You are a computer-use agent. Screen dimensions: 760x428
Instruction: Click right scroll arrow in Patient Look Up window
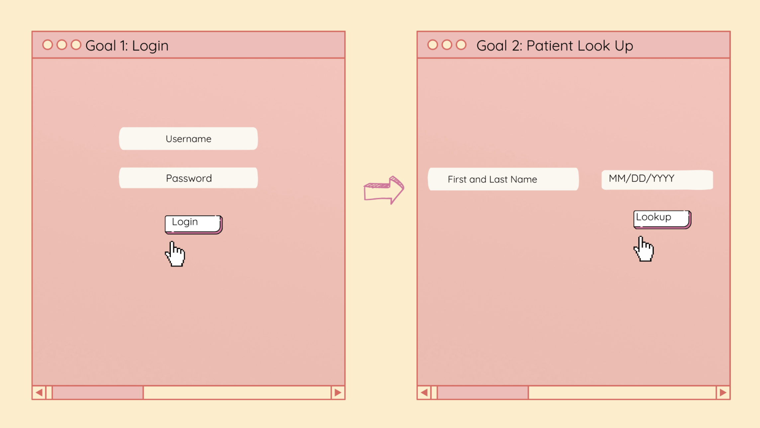coord(723,393)
